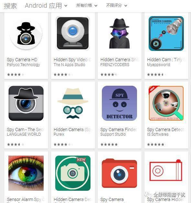Open Pshyco Technology developer link

point(23,64)
